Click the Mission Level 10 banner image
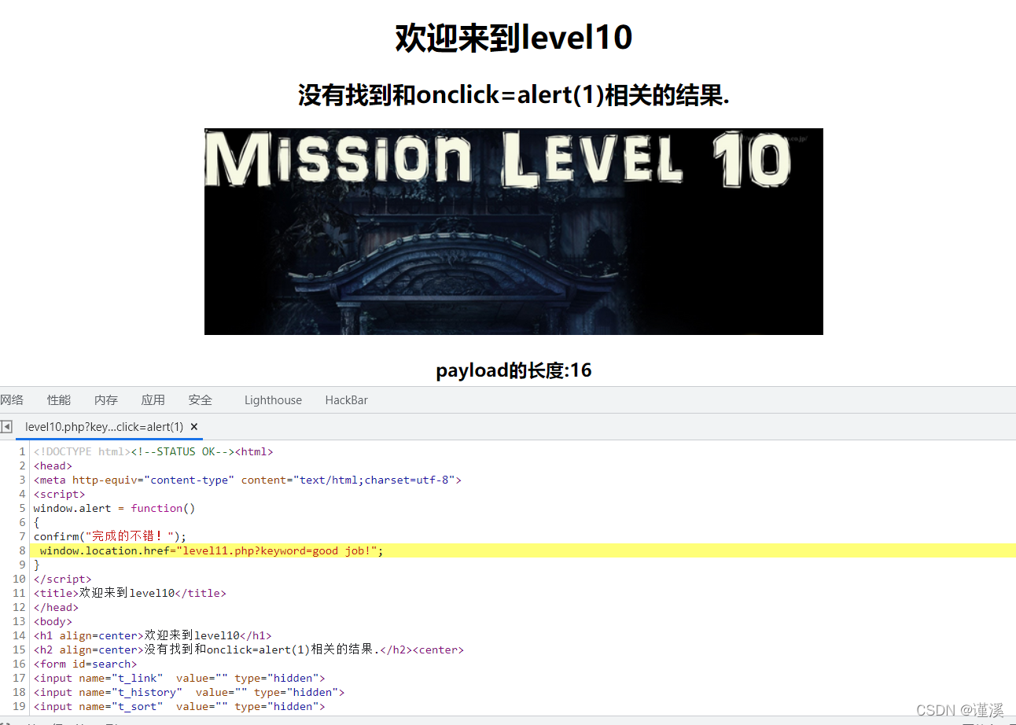 [514, 232]
